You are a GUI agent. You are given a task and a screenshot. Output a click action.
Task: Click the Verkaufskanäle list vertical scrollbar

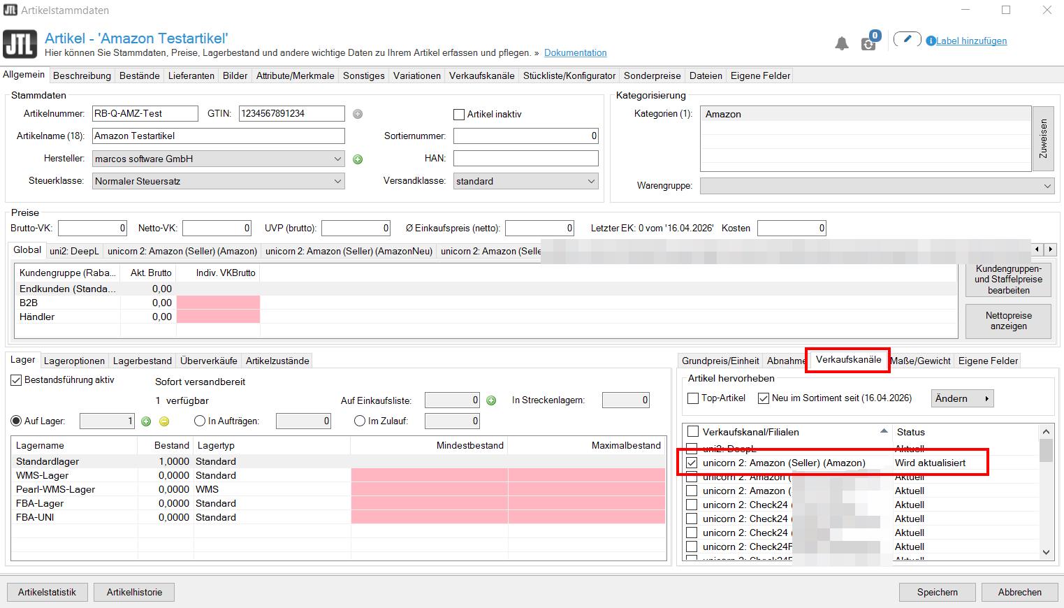tap(1046, 491)
